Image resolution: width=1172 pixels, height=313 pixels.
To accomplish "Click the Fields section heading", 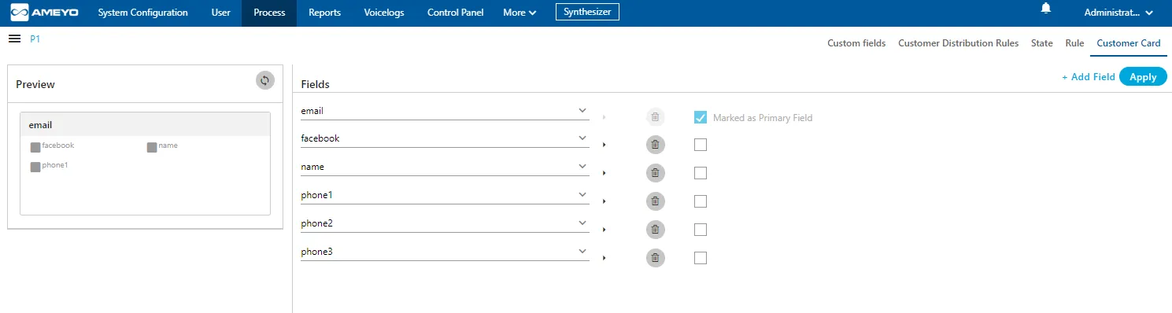I will [316, 84].
